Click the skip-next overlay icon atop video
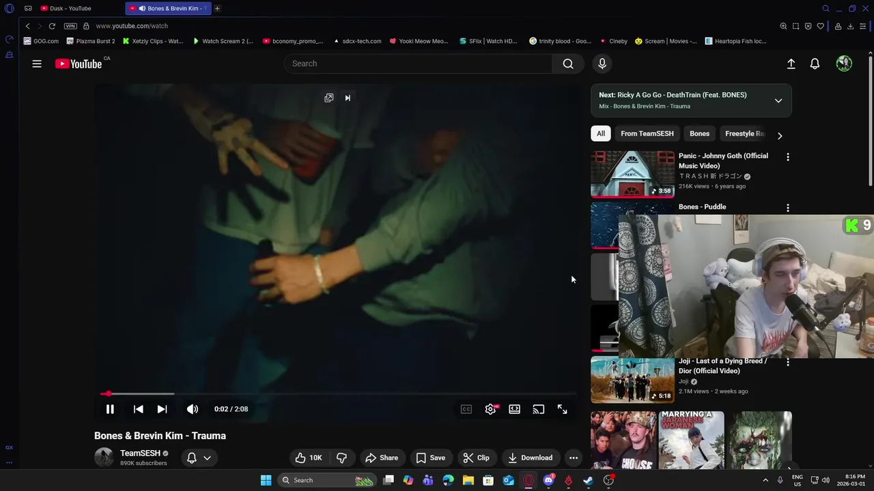The height and width of the screenshot is (491, 874). coord(348,98)
